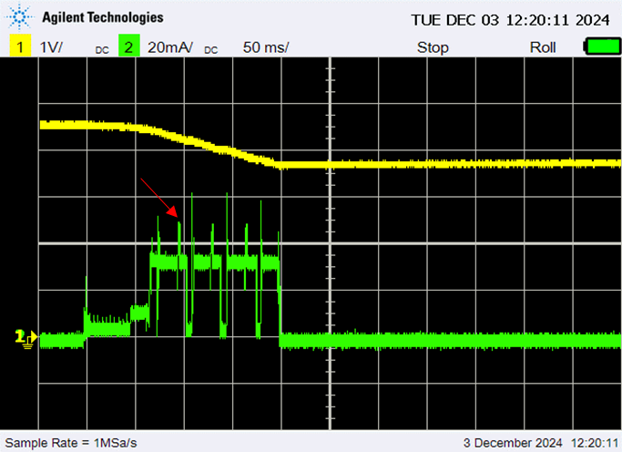Open the 1V/ vertical scale setting
Viewport: 622px width, 452px height.
51,47
